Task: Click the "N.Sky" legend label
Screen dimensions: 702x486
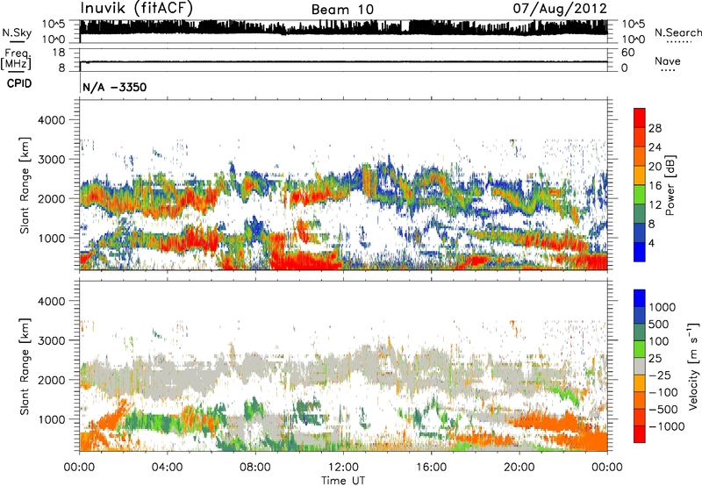Action: click(17, 32)
